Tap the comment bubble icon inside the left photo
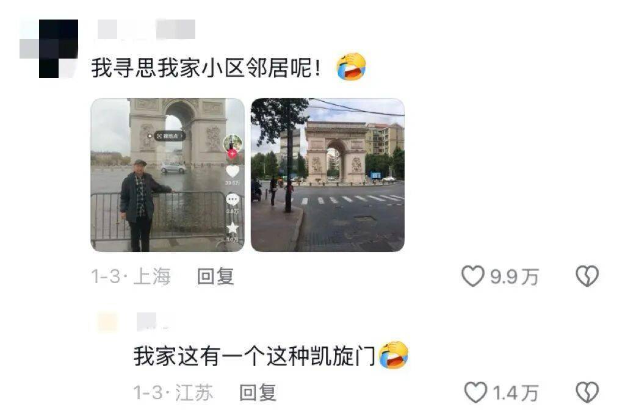This screenshot has width=625, height=418. tap(233, 200)
